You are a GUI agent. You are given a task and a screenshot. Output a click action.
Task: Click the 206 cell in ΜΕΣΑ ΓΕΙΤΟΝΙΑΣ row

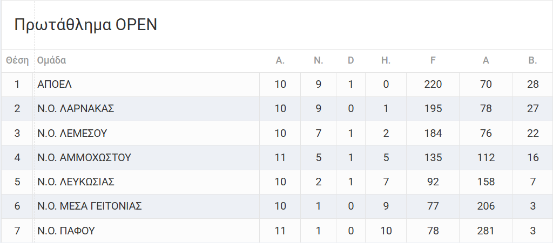pyautogui.click(x=486, y=206)
